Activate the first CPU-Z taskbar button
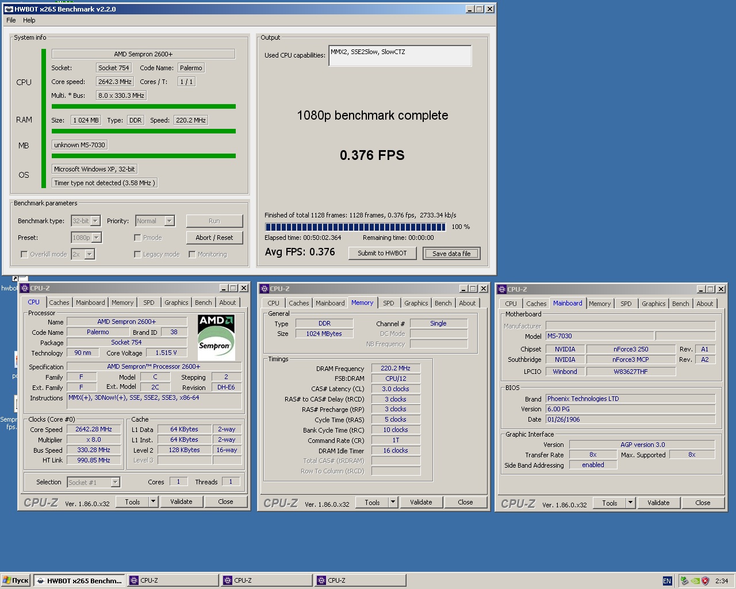This screenshot has height=589, width=736. [173, 580]
